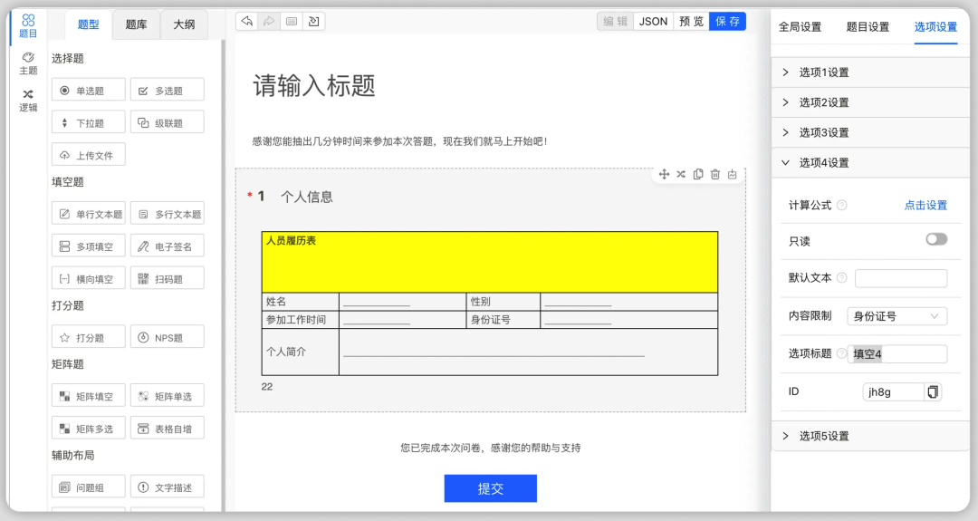Click the trash delete question icon
The image size is (978, 521).
(x=715, y=174)
